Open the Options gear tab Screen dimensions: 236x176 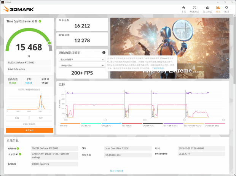pos(227,9)
